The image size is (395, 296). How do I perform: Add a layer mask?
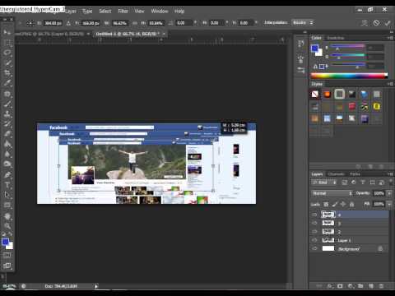click(340, 286)
